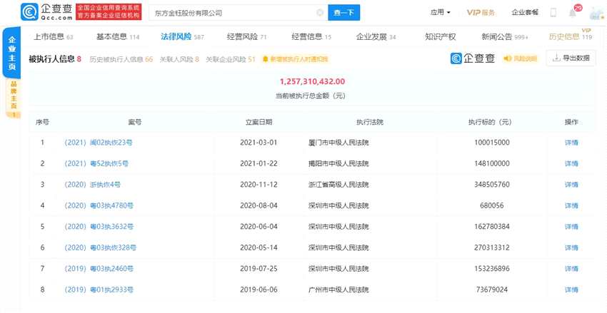Clear the search field with X icon
Image resolution: width=607 pixels, height=313 pixels.
pos(320,13)
